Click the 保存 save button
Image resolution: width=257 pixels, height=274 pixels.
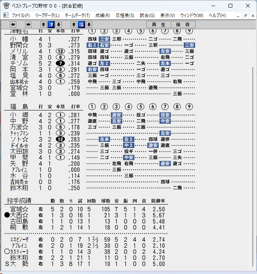point(183,24)
